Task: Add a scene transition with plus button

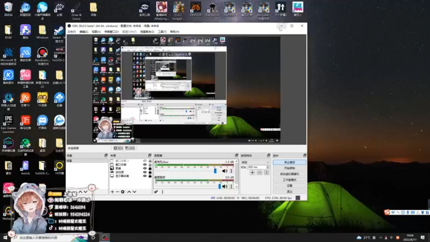Action: (252, 173)
